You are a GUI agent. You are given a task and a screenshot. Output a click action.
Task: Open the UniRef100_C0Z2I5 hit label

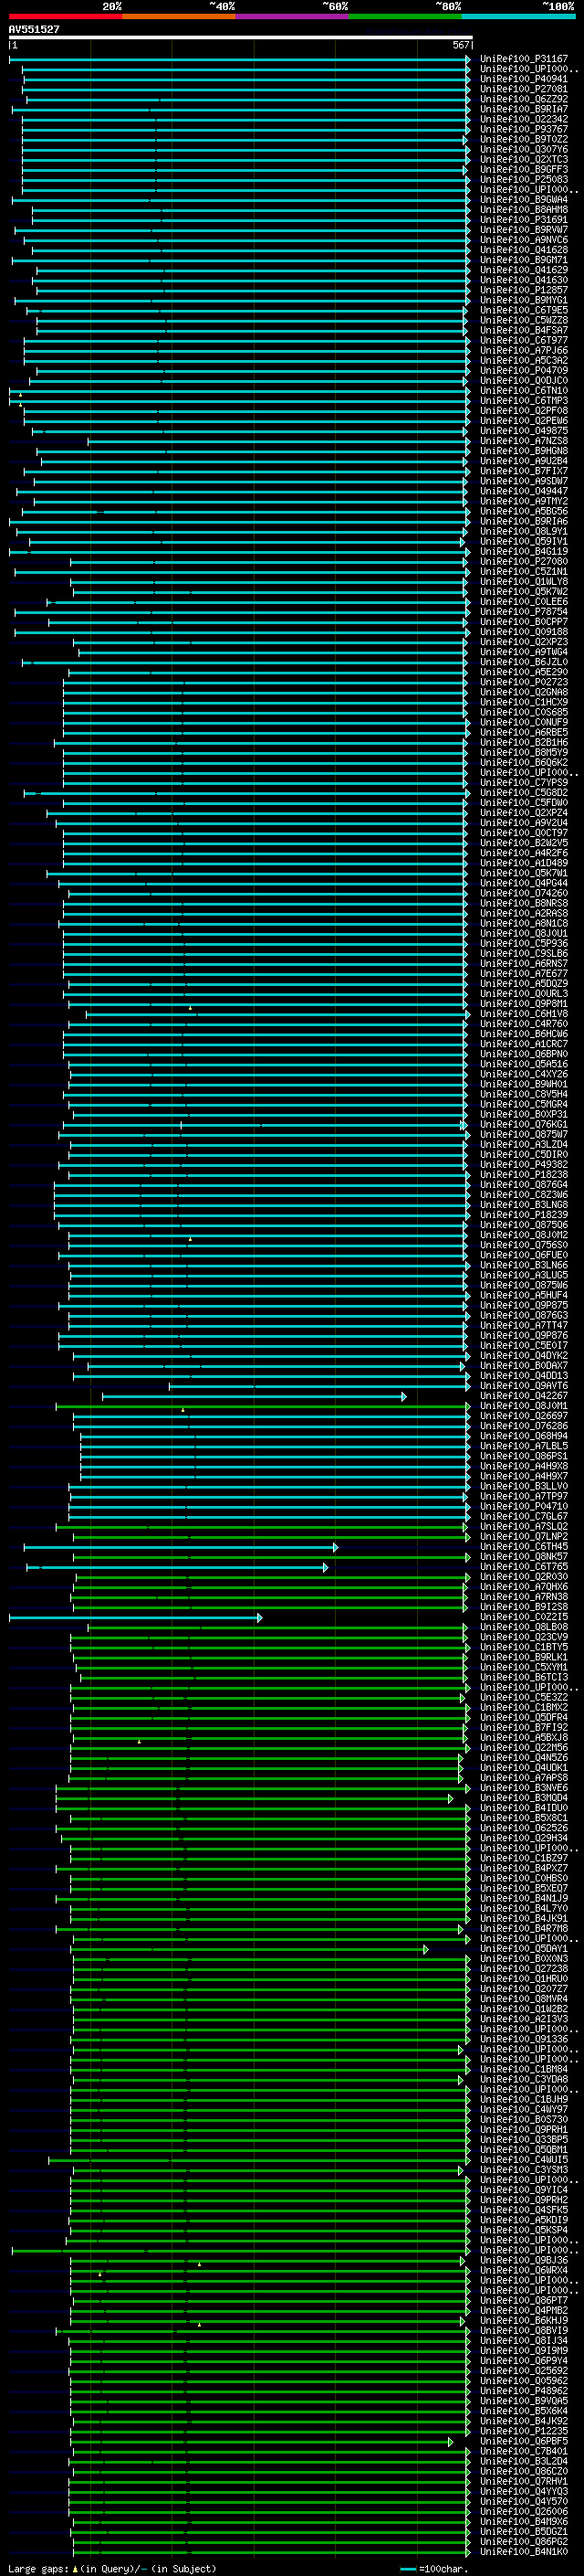point(524,1617)
